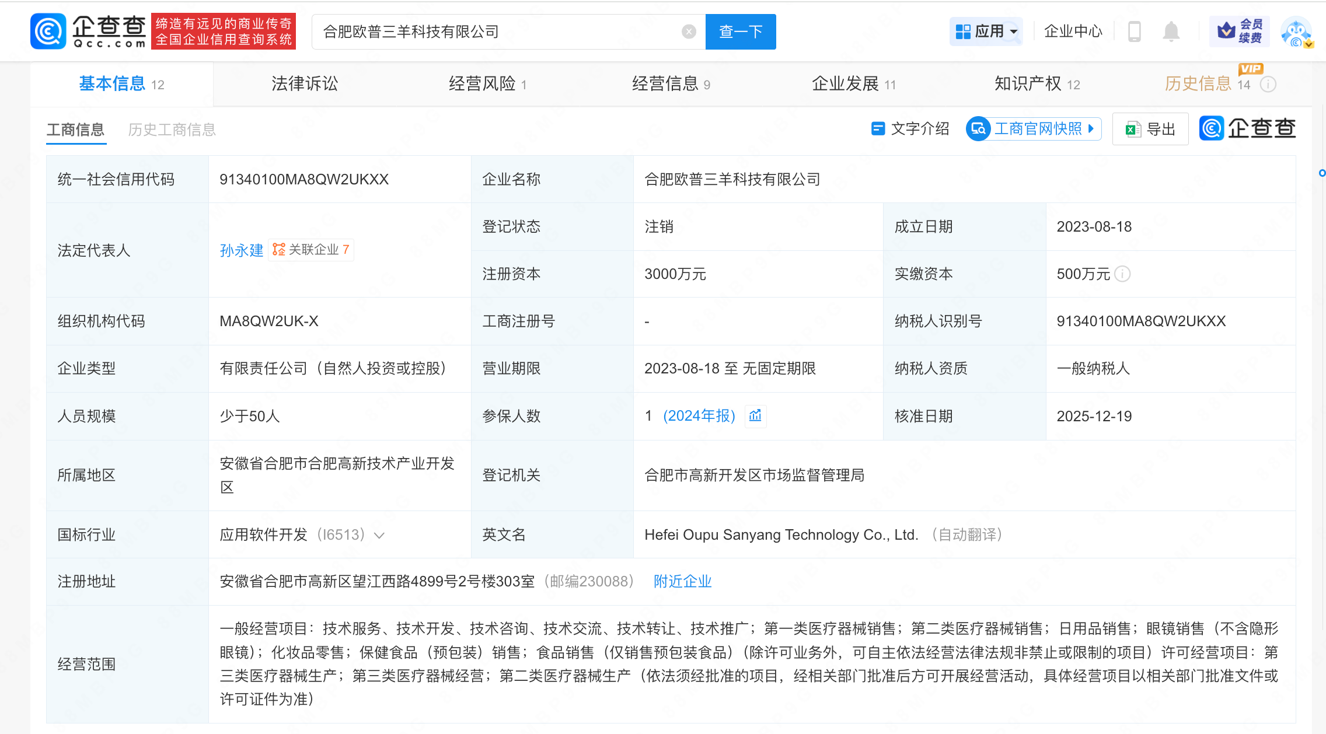
Task: Expand the 应用软件开发 industry chevron
Action: point(379,535)
